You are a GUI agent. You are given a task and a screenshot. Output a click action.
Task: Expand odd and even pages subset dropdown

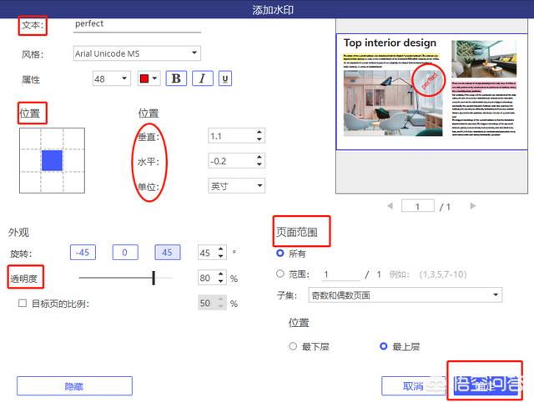[392, 295]
